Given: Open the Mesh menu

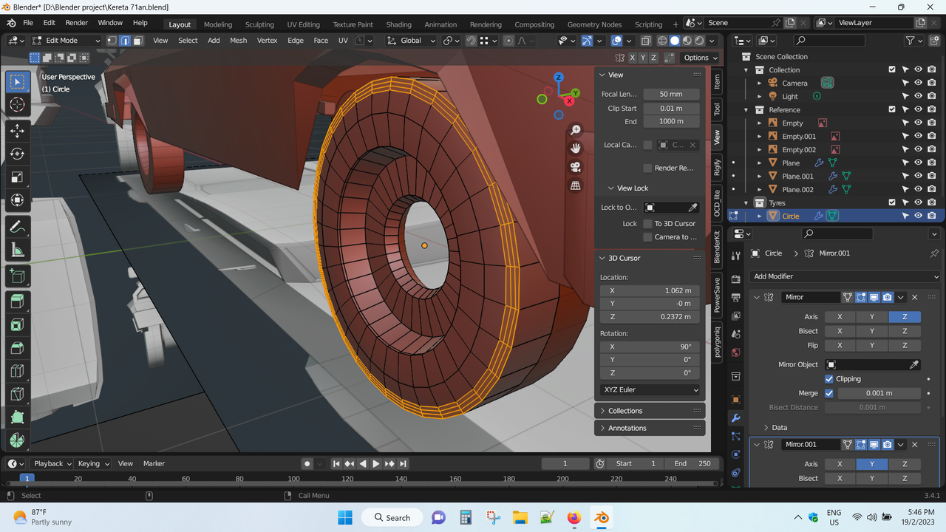Looking at the screenshot, I should 238,41.
